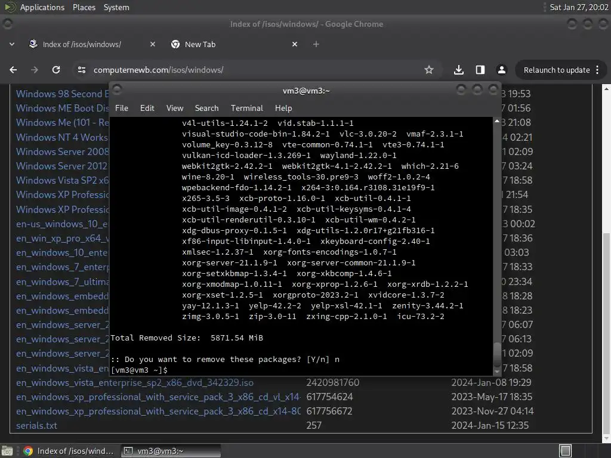Image resolution: width=611 pixels, height=458 pixels.
Task: Click file size 2420981760
Action: coord(333,382)
